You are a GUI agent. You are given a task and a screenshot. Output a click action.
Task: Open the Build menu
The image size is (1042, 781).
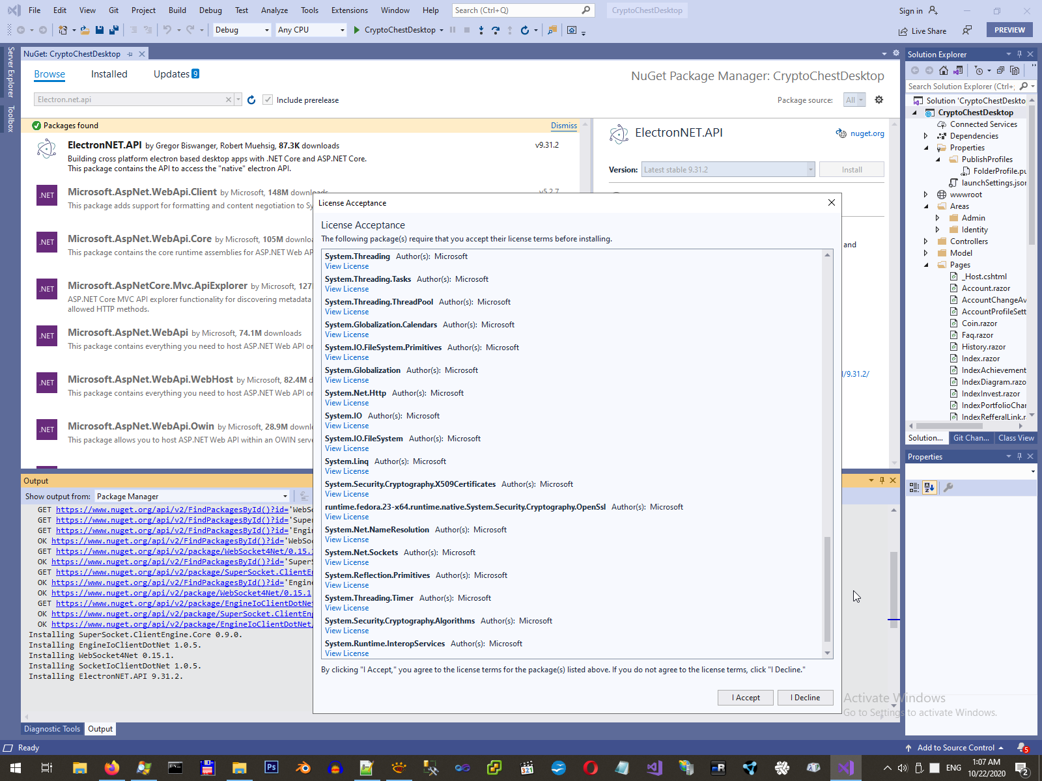pyautogui.click(x=177, y=10)
